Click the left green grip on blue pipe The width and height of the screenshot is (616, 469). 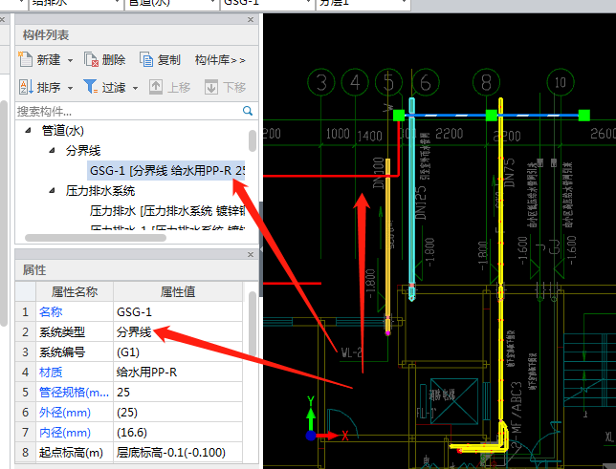(x=399, y=116)
